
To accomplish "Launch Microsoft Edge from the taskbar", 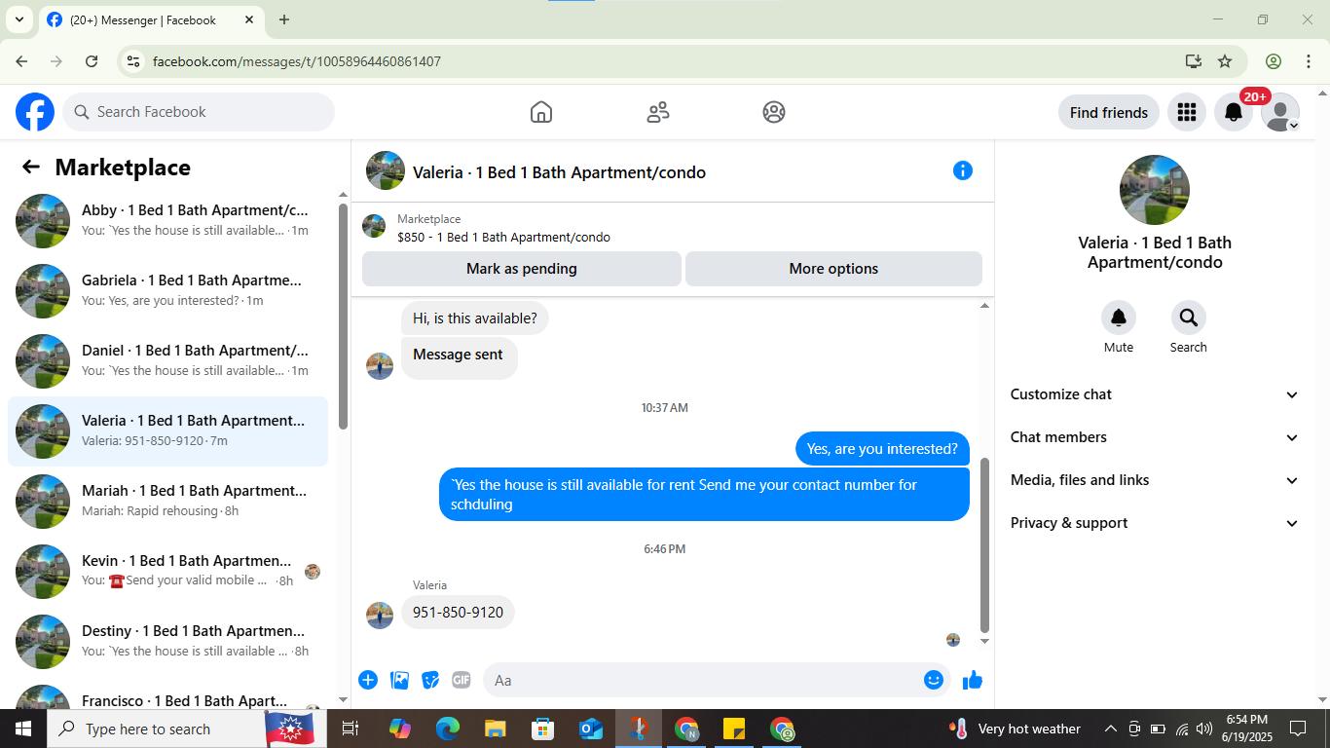I will [x=448, y=729].
